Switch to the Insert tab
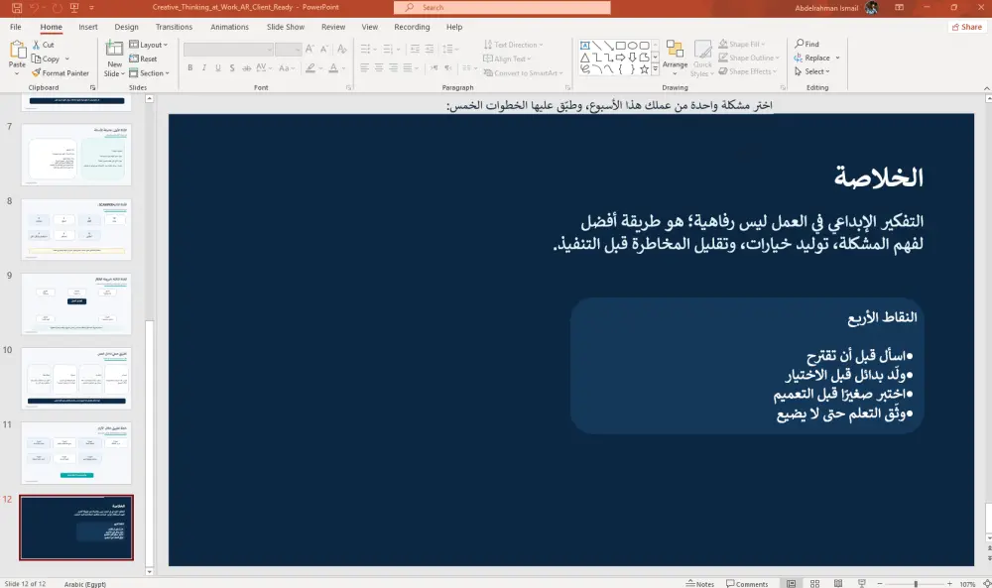Screen dimensions: 992x588 pos(88,27)
